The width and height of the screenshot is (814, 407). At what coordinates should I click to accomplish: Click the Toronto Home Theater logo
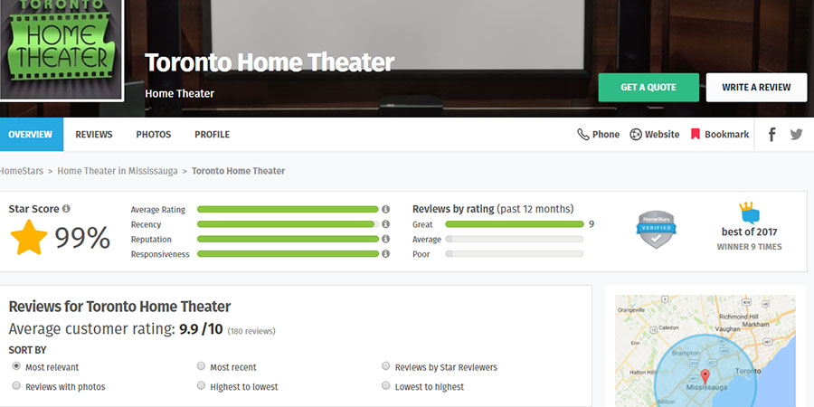(62, 50)
